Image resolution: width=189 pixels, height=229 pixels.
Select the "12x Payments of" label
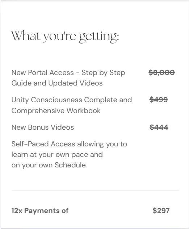point(40,211)
